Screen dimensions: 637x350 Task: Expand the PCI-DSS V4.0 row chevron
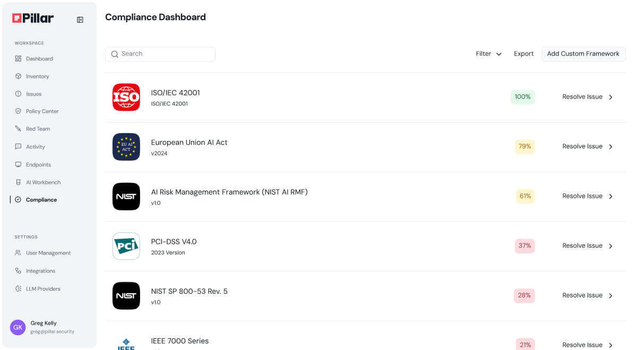[610, 246]
